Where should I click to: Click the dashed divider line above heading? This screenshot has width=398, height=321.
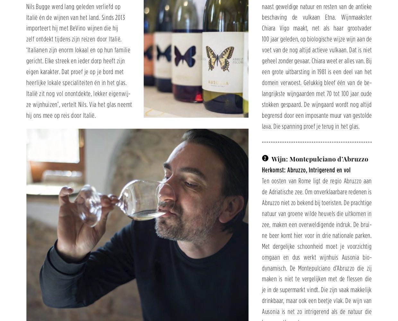[x=317, y=142]
